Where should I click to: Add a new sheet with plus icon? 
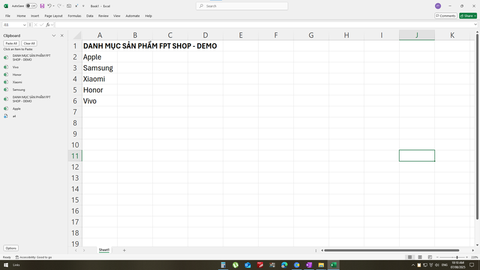[124, 250]
